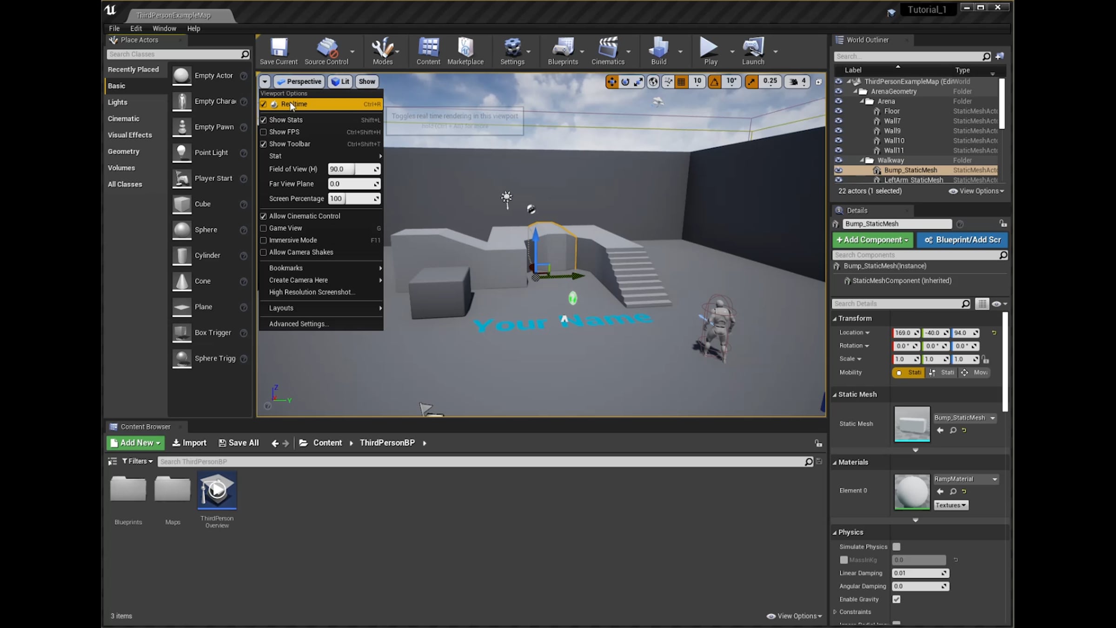
Task: Enable the Show FPS checkbox
Action: (264, 132)
